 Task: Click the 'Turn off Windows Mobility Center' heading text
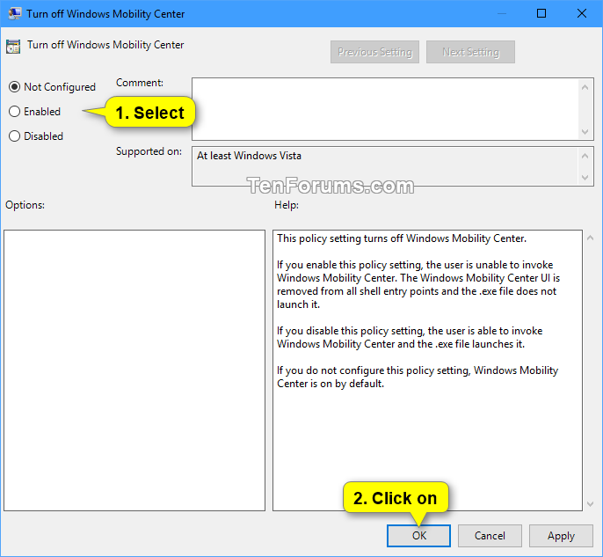point(105,45)
